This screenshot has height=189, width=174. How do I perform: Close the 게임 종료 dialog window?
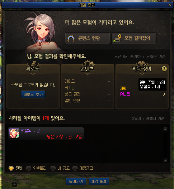point(170,5)
